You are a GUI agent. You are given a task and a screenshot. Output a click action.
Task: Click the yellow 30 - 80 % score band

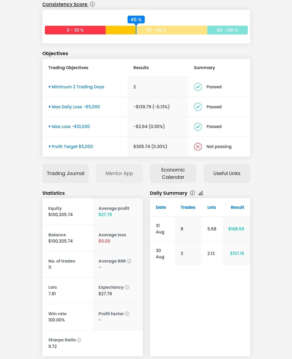pos(156,30)
